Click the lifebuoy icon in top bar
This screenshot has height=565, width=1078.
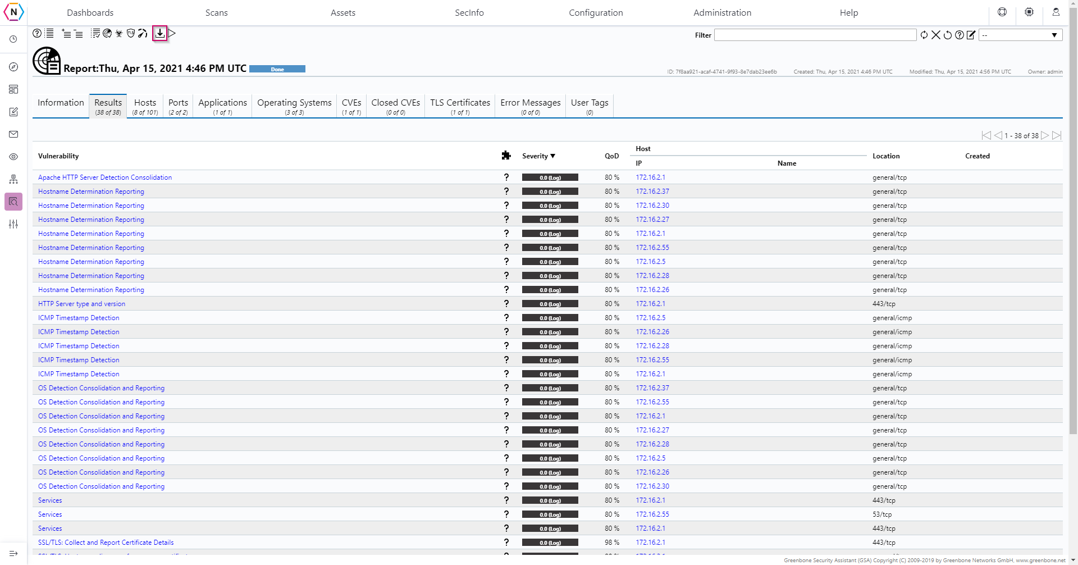1002,12
